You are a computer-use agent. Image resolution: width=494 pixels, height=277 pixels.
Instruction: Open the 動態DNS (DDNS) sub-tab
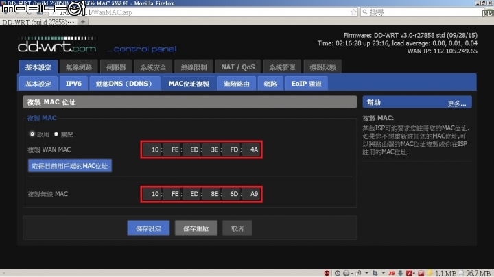[x=125, y=84]
